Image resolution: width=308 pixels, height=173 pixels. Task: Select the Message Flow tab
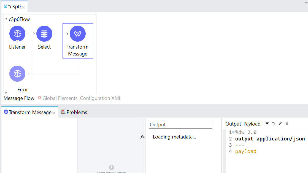pyautogui.click(x=19, y=98)
